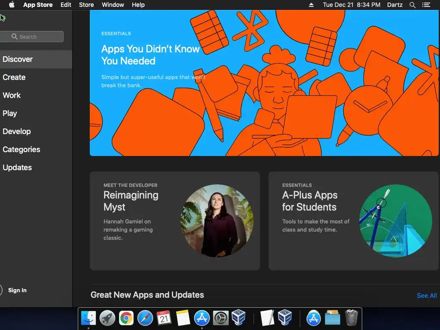Screen dimensions: 440x330
Task: Open the Store menu
Action: [86, 5]
